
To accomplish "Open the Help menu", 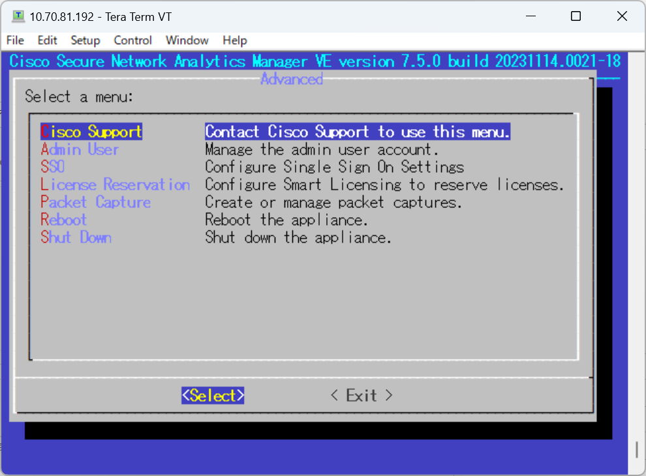I will click(x=235, y=40).
